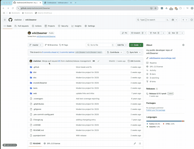Focus the Type / to search box

(151, 20)
